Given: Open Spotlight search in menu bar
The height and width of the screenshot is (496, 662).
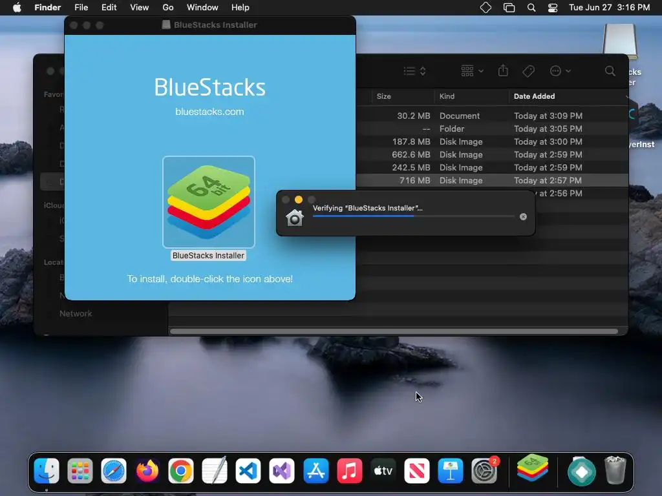Looking at the screenshot, I should point(531,8).
